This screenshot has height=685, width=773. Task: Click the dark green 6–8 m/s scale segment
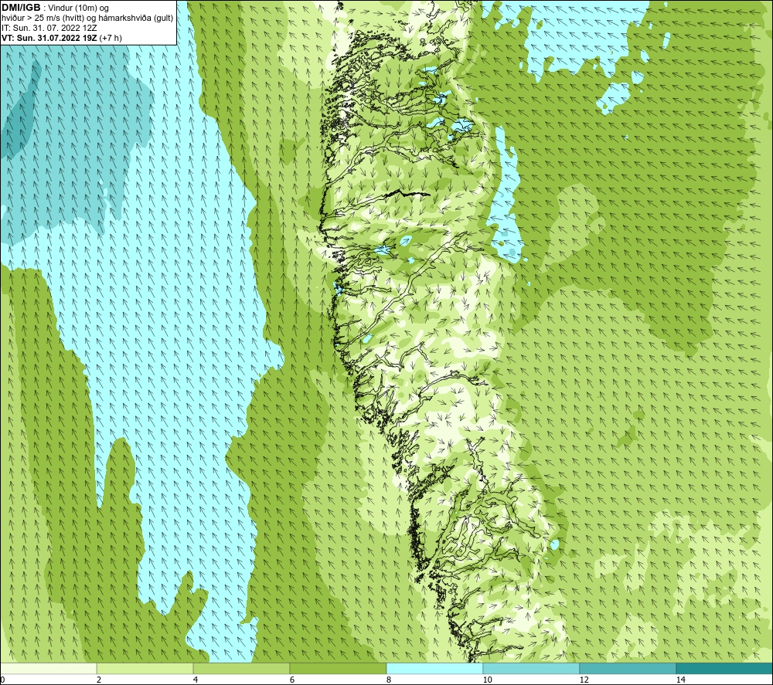coord(339,668)
